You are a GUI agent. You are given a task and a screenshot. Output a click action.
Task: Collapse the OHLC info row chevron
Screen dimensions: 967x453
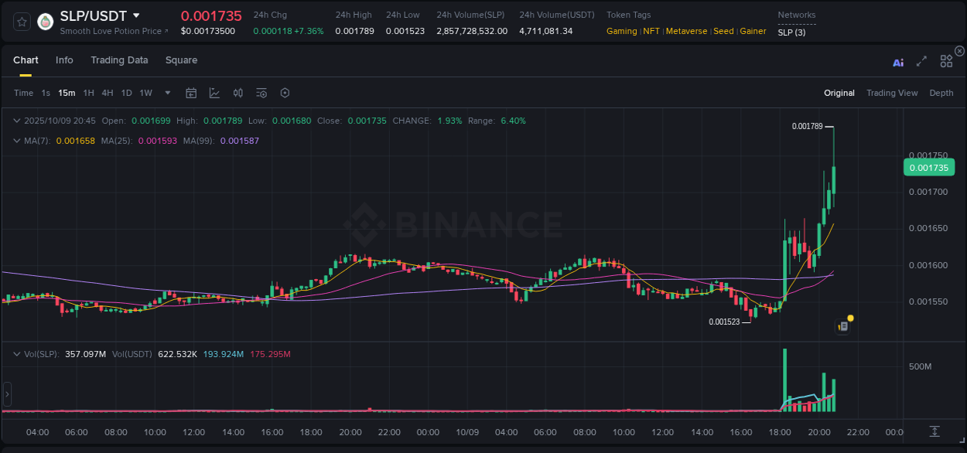pyautogui.click(x=16, y=121)
